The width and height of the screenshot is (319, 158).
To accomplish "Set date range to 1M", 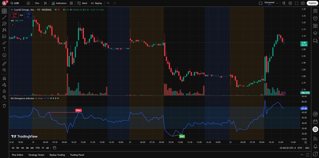I will [x=22, y=148].
